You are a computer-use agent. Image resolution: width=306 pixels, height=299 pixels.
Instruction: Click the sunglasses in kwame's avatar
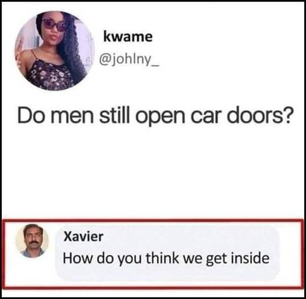(54, 25)
